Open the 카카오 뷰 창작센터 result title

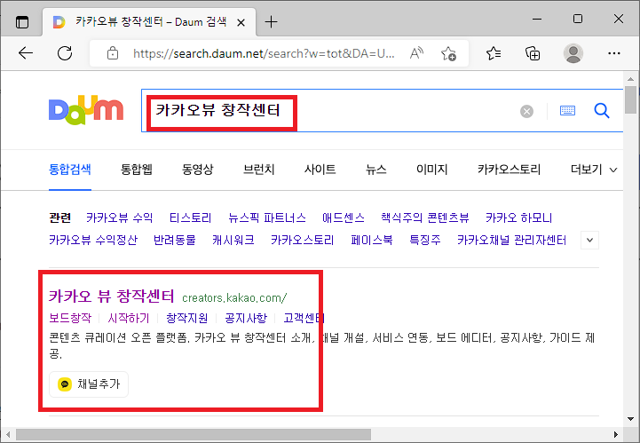point(112,296)
